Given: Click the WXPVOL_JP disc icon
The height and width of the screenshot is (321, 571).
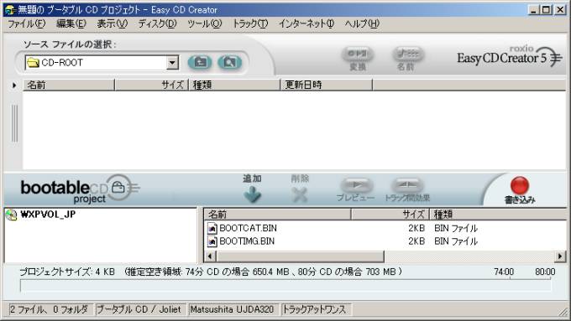Looking at the screenshot, I should (12, 215).
